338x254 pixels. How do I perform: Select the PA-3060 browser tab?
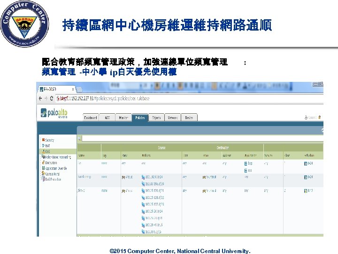(x=56, y=89)
